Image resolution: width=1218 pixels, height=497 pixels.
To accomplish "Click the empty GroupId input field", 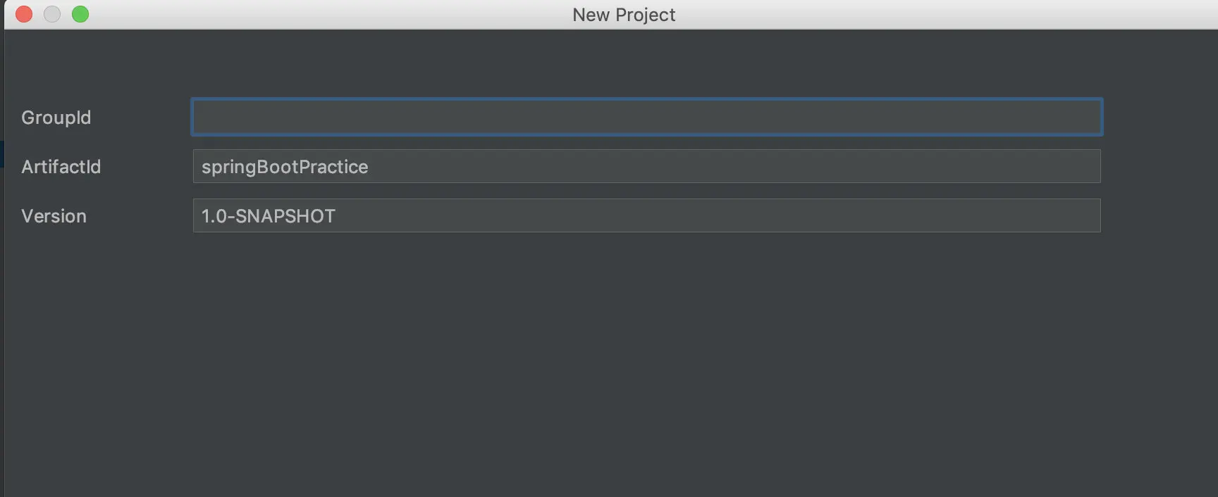I will coord(646,117).
